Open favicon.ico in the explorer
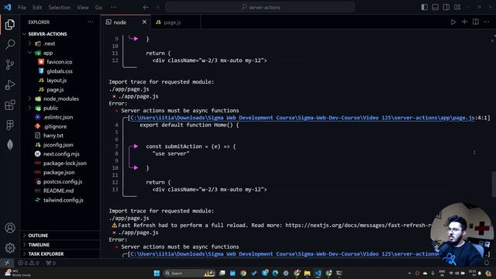 pos(60,62)
